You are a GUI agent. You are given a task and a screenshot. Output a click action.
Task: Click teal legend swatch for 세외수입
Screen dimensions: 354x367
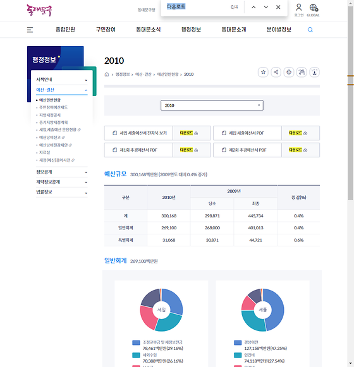point(136,355)
